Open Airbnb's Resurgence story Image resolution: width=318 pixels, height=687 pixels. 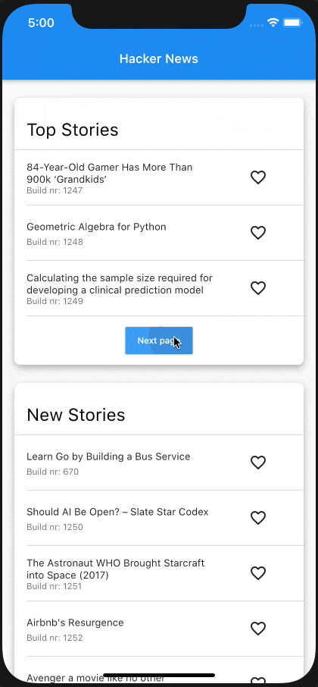coord(75,623)
